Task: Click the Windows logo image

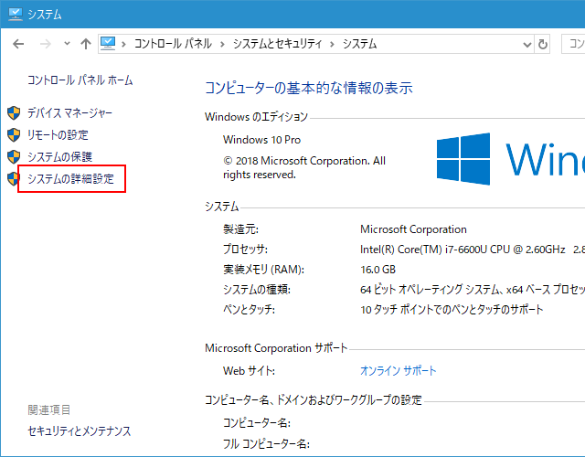Action: [x=463, y=158]
